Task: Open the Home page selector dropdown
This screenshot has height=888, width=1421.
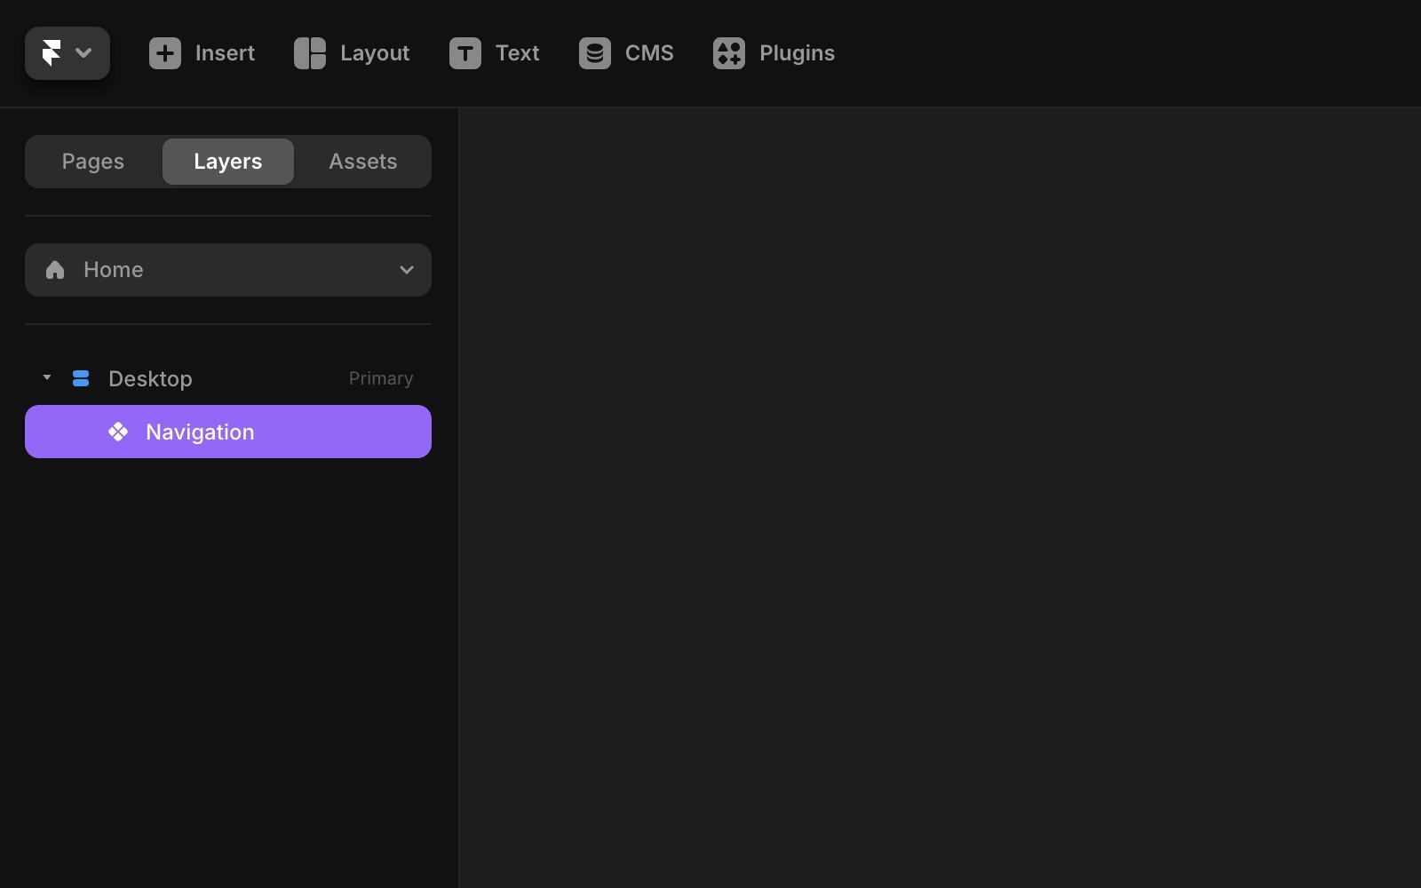Action: (228, 270)
